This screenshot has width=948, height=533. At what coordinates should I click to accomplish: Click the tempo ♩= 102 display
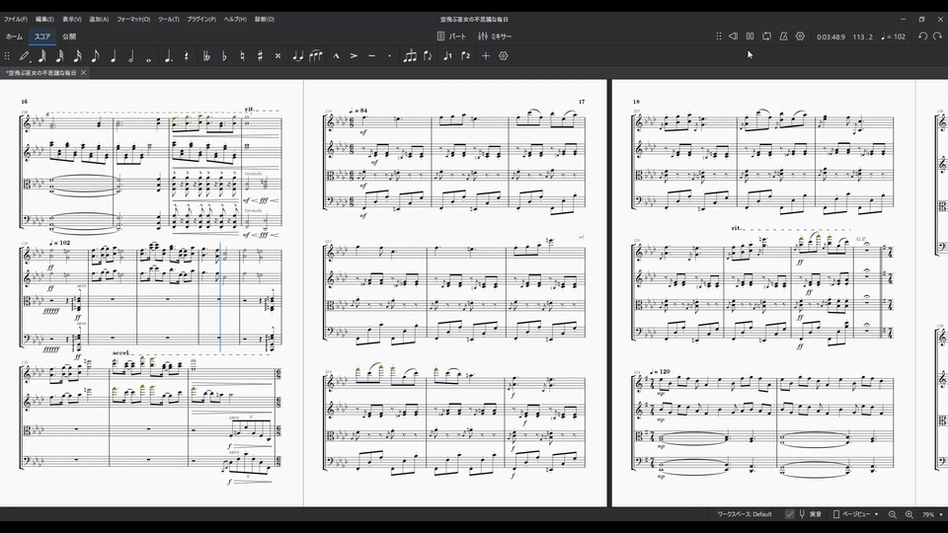click(893, 37)
